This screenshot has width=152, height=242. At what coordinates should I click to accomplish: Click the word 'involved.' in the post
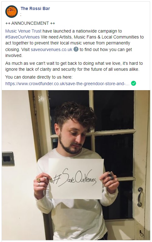(x=14, y=55)
